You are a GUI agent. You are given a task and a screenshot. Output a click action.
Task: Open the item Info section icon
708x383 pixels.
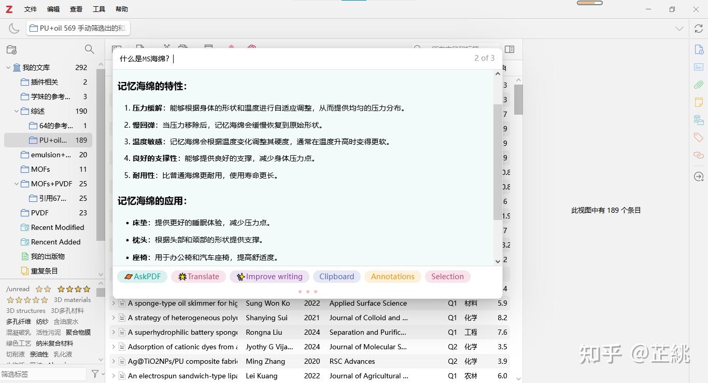tap(699, 50)
